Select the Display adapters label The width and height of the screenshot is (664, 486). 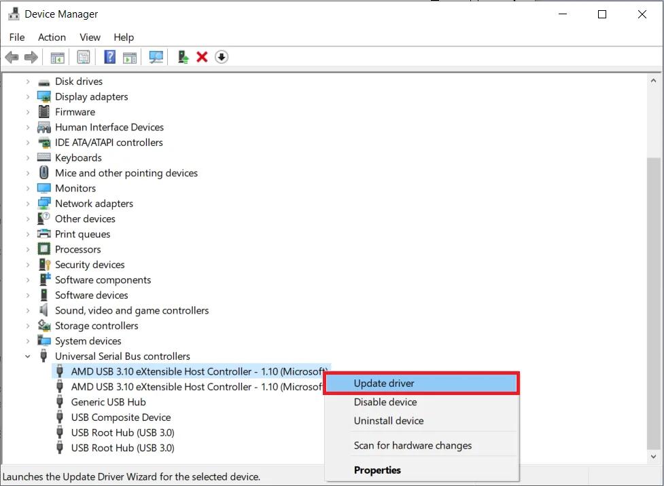click(92, 97)
